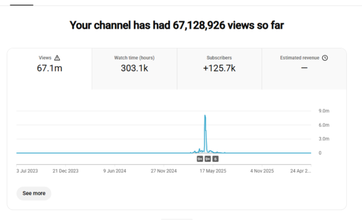Click the 9.0m y-axis value
This screenshot has height=223, width=362.
pos(324,111)
